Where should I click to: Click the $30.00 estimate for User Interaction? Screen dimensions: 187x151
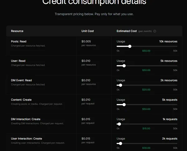coord(146,148)
